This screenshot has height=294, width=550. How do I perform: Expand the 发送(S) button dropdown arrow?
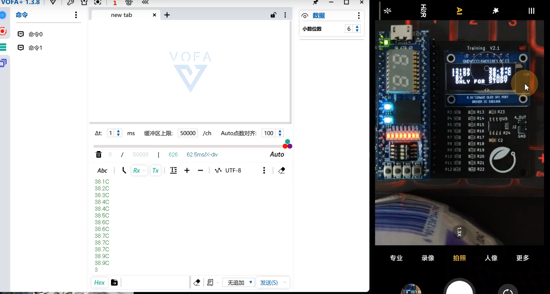[x=285, y=282]
